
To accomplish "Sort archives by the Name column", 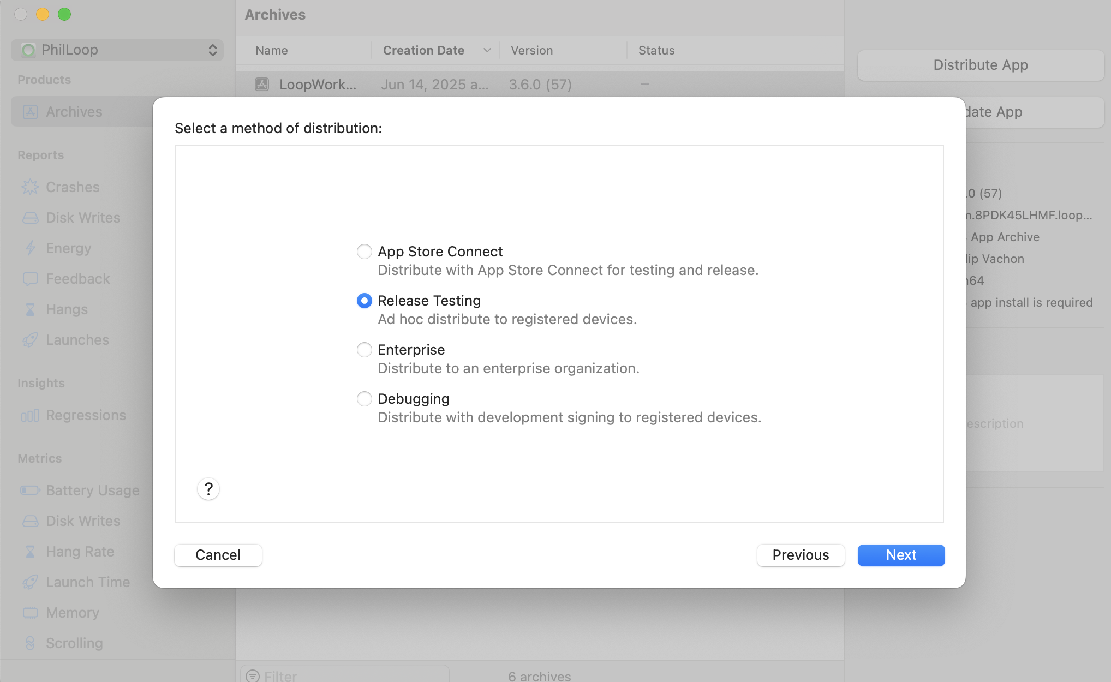I will click(272, 50).
